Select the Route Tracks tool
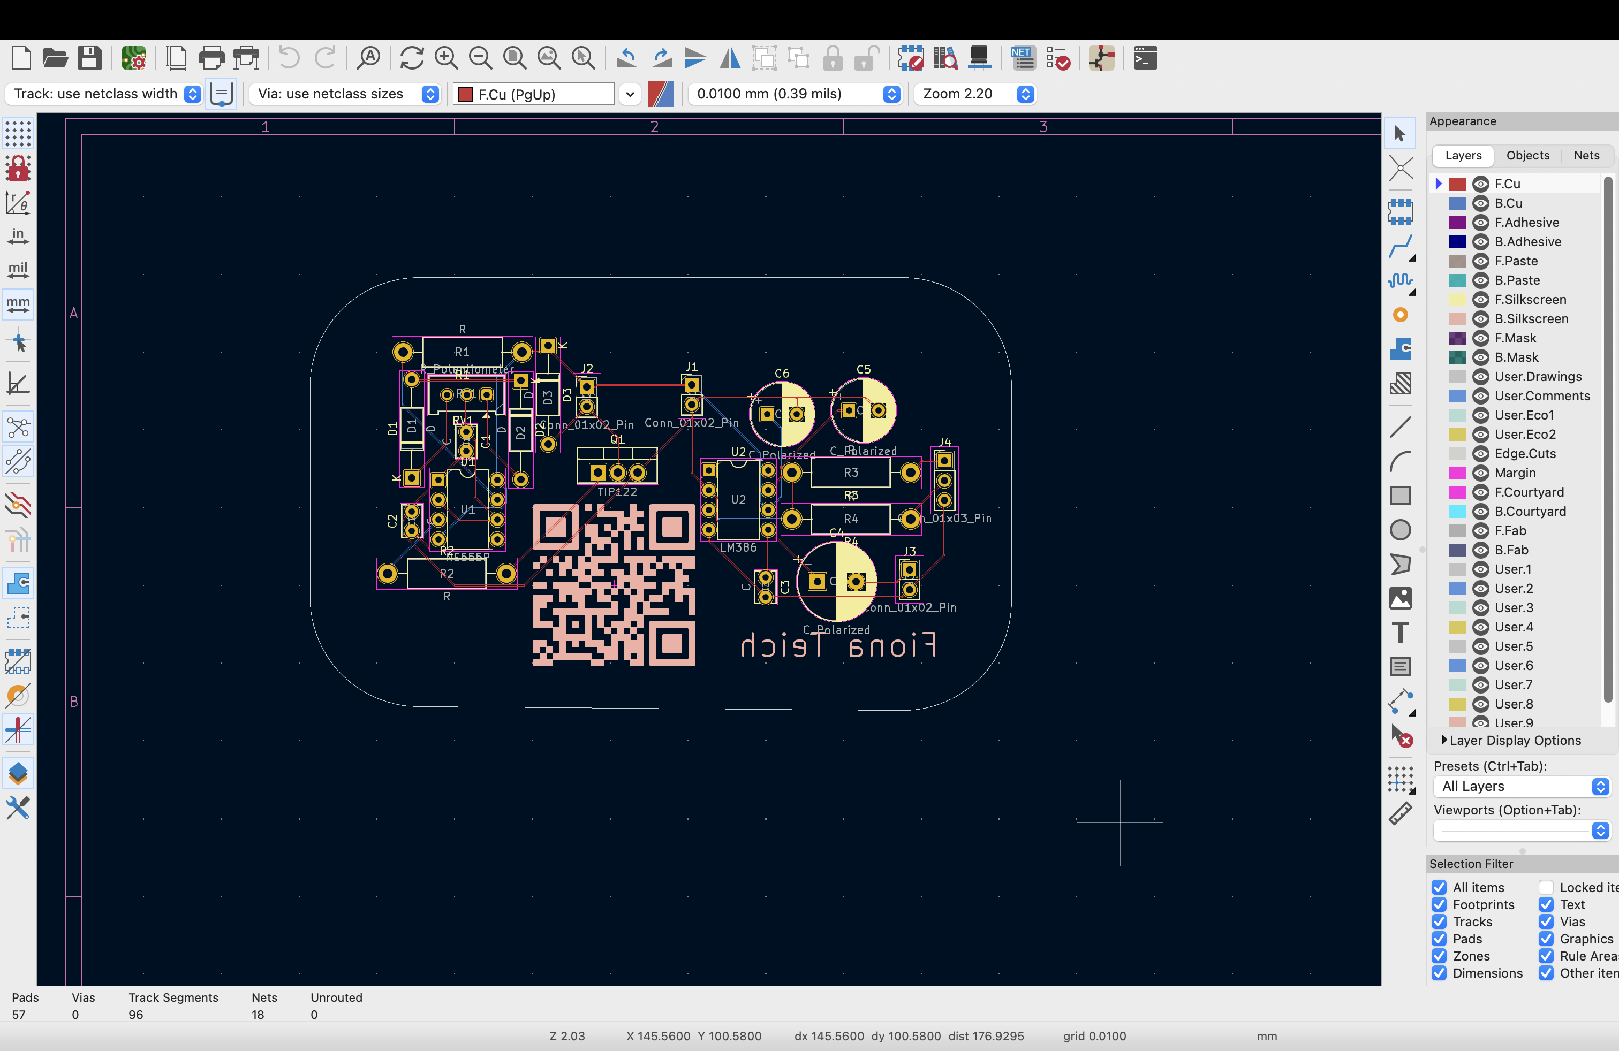 point(1400,247)
